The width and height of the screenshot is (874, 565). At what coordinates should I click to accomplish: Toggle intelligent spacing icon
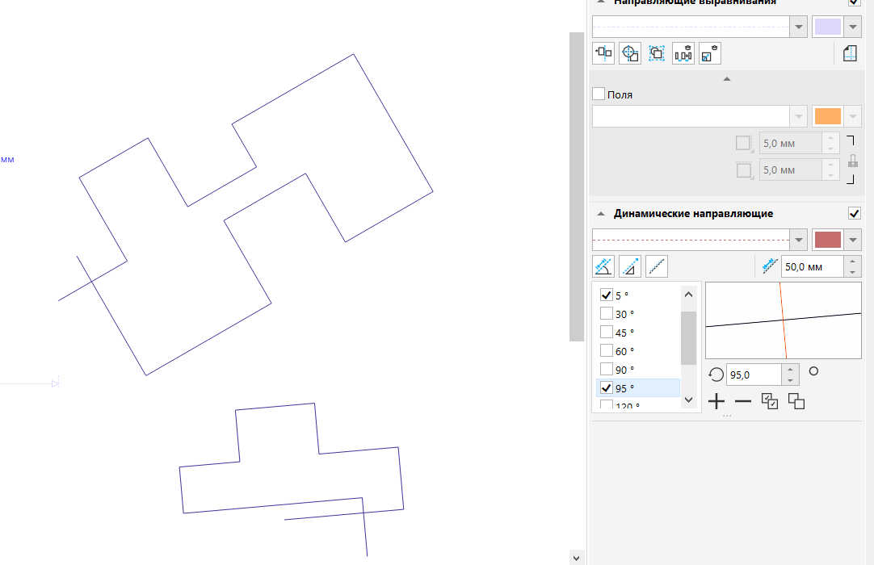[x=683, y=53]
